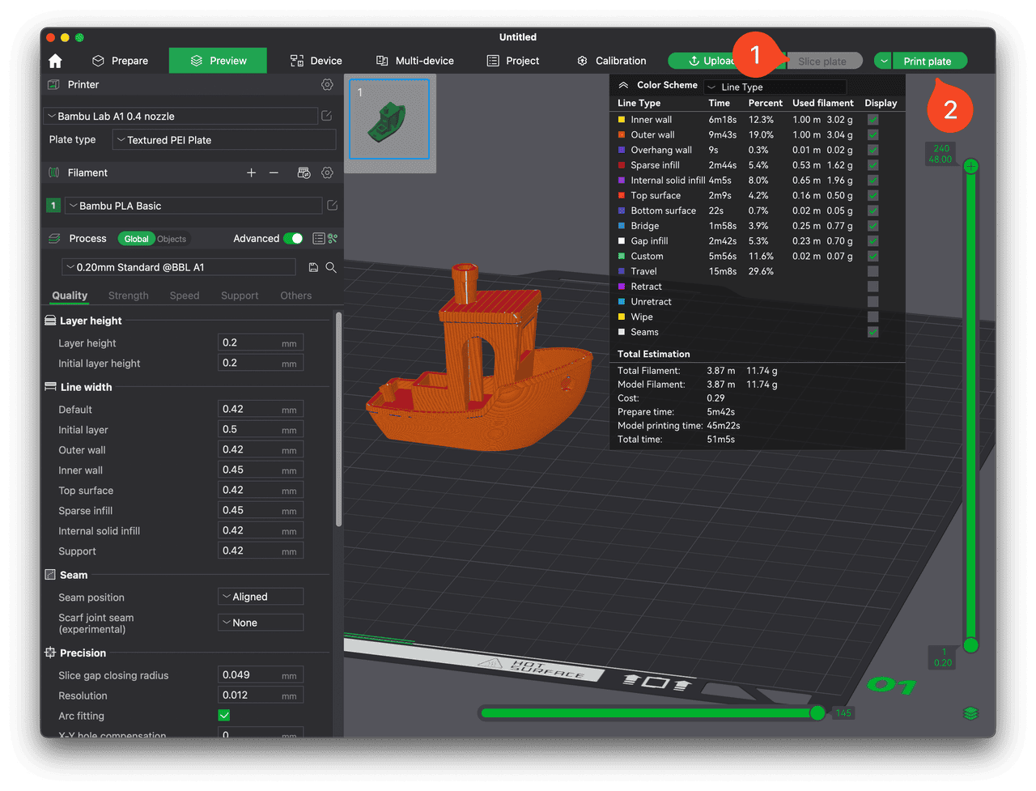This screenshot has height=791, width=1036.
Task: Open the Home screen icon
Action: [x=55, y=61]
